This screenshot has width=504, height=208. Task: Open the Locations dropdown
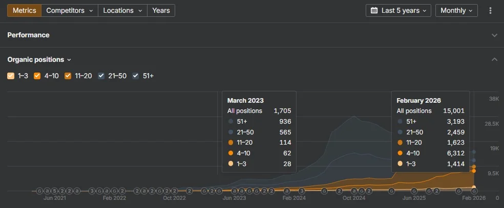pyautogui.click(x=122, y=11)
